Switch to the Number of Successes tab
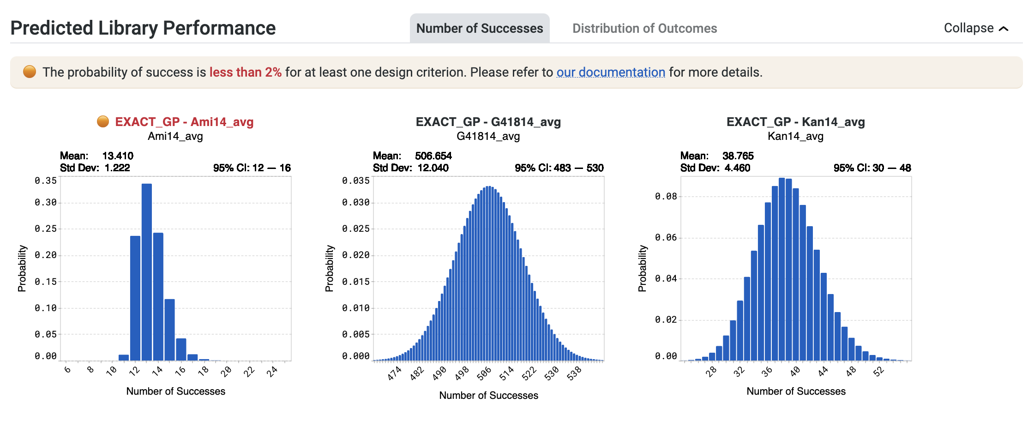The width and height of the screenshot is (1034, 421). pos(480,29)
